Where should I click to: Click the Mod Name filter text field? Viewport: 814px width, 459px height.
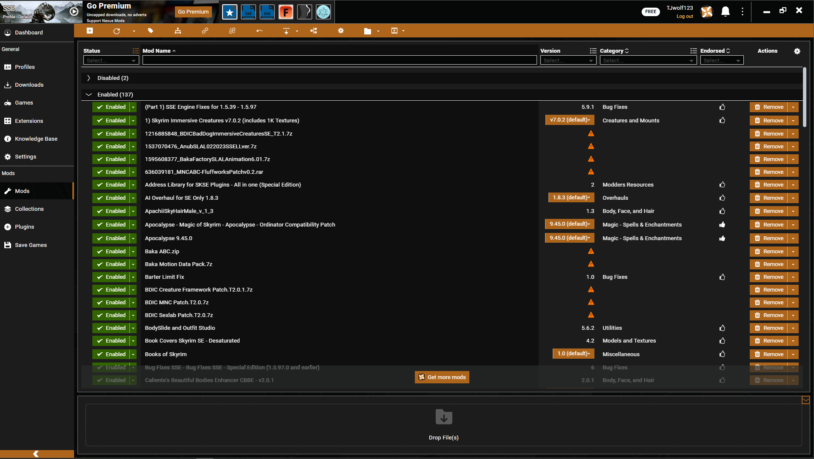coord(340,60)
